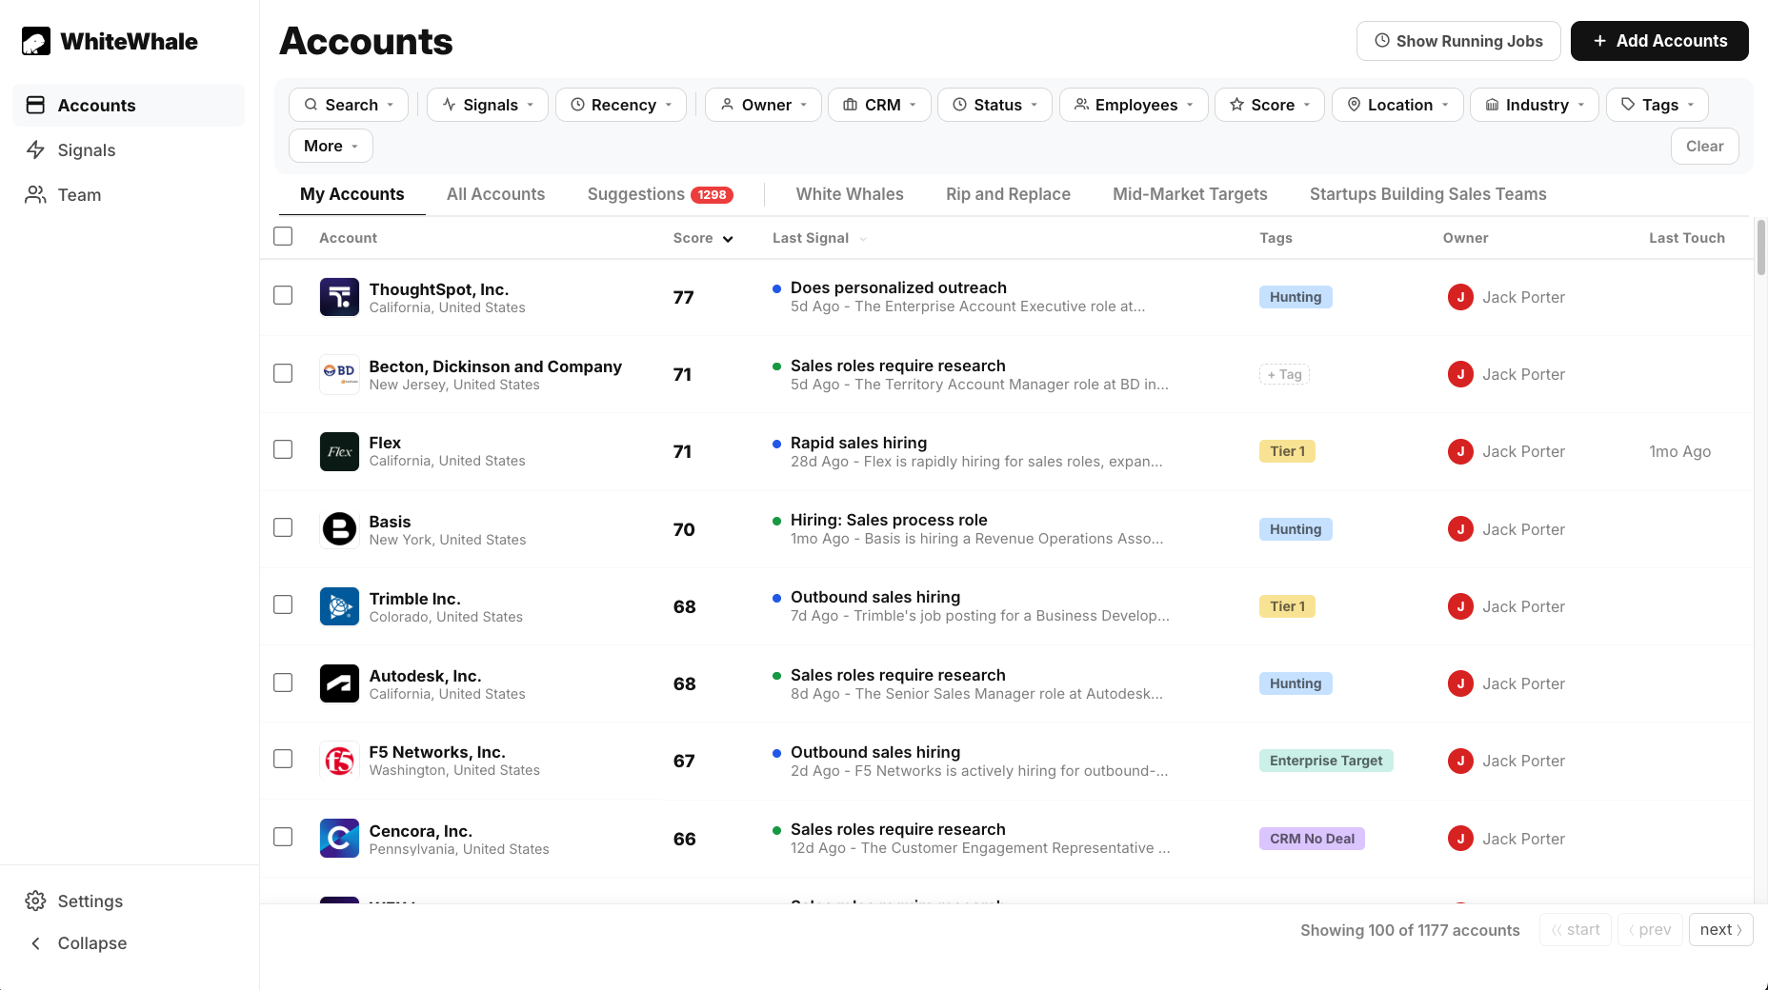Expand the More filters dropdown
Image resolution: width=1768 pixels, height=990 pixels.
point(331,146)
